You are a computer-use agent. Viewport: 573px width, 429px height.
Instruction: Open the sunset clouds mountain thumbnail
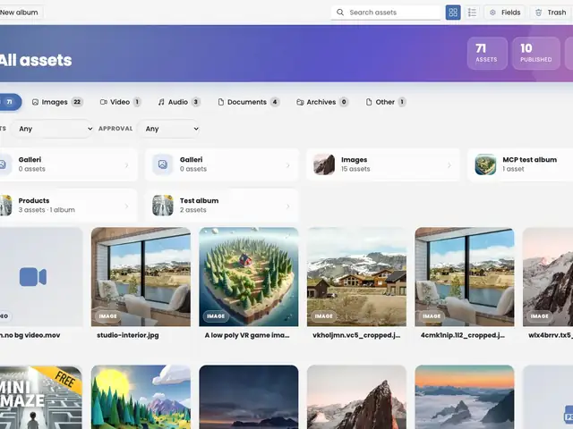[x=465, y=397]
